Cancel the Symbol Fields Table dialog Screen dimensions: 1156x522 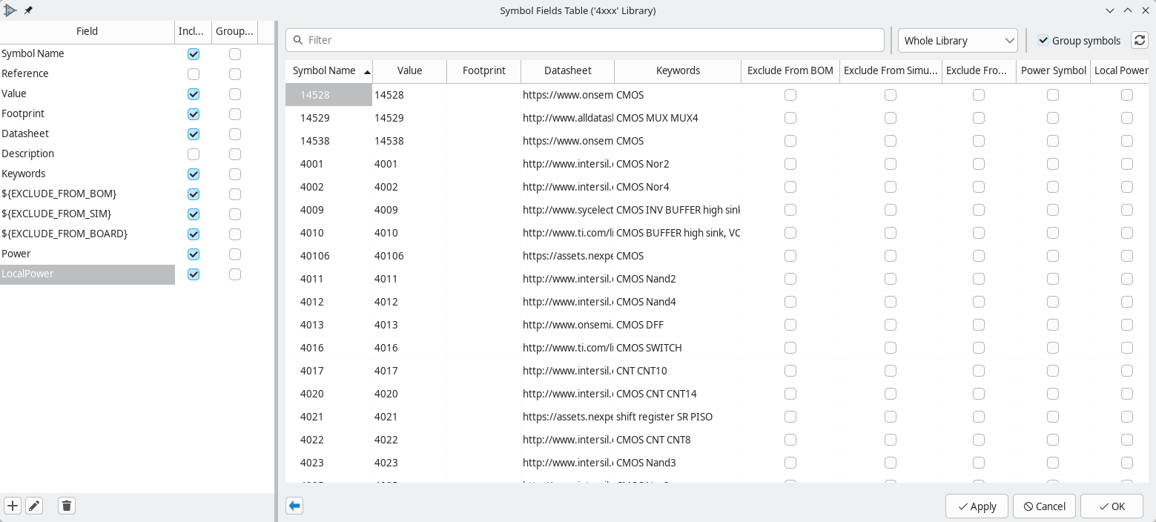[1044, 506]
